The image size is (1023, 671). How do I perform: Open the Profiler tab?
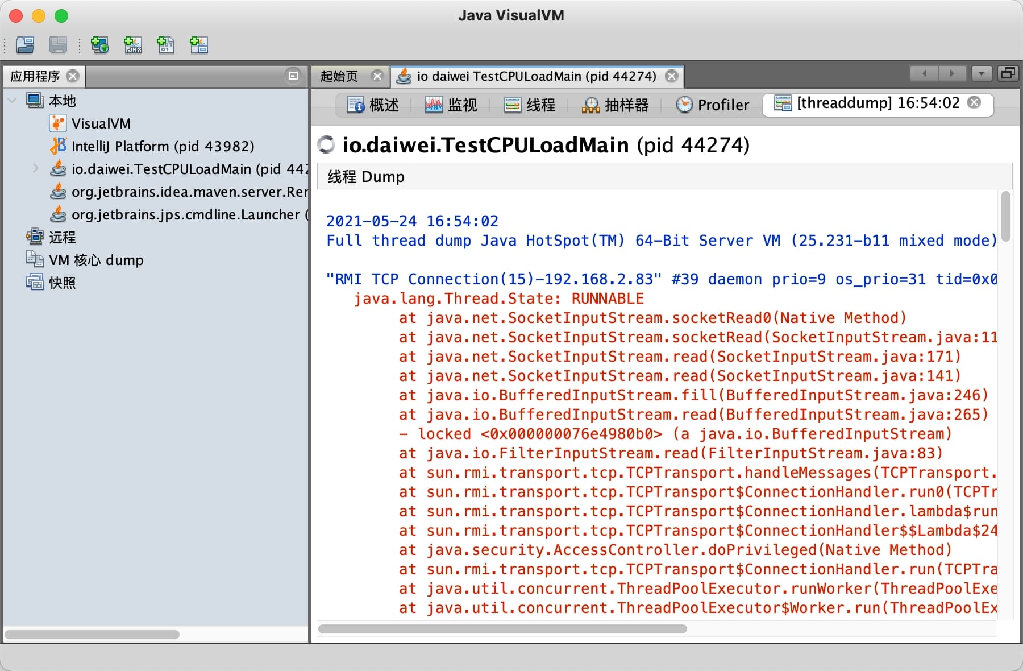[x=713, y=105]
